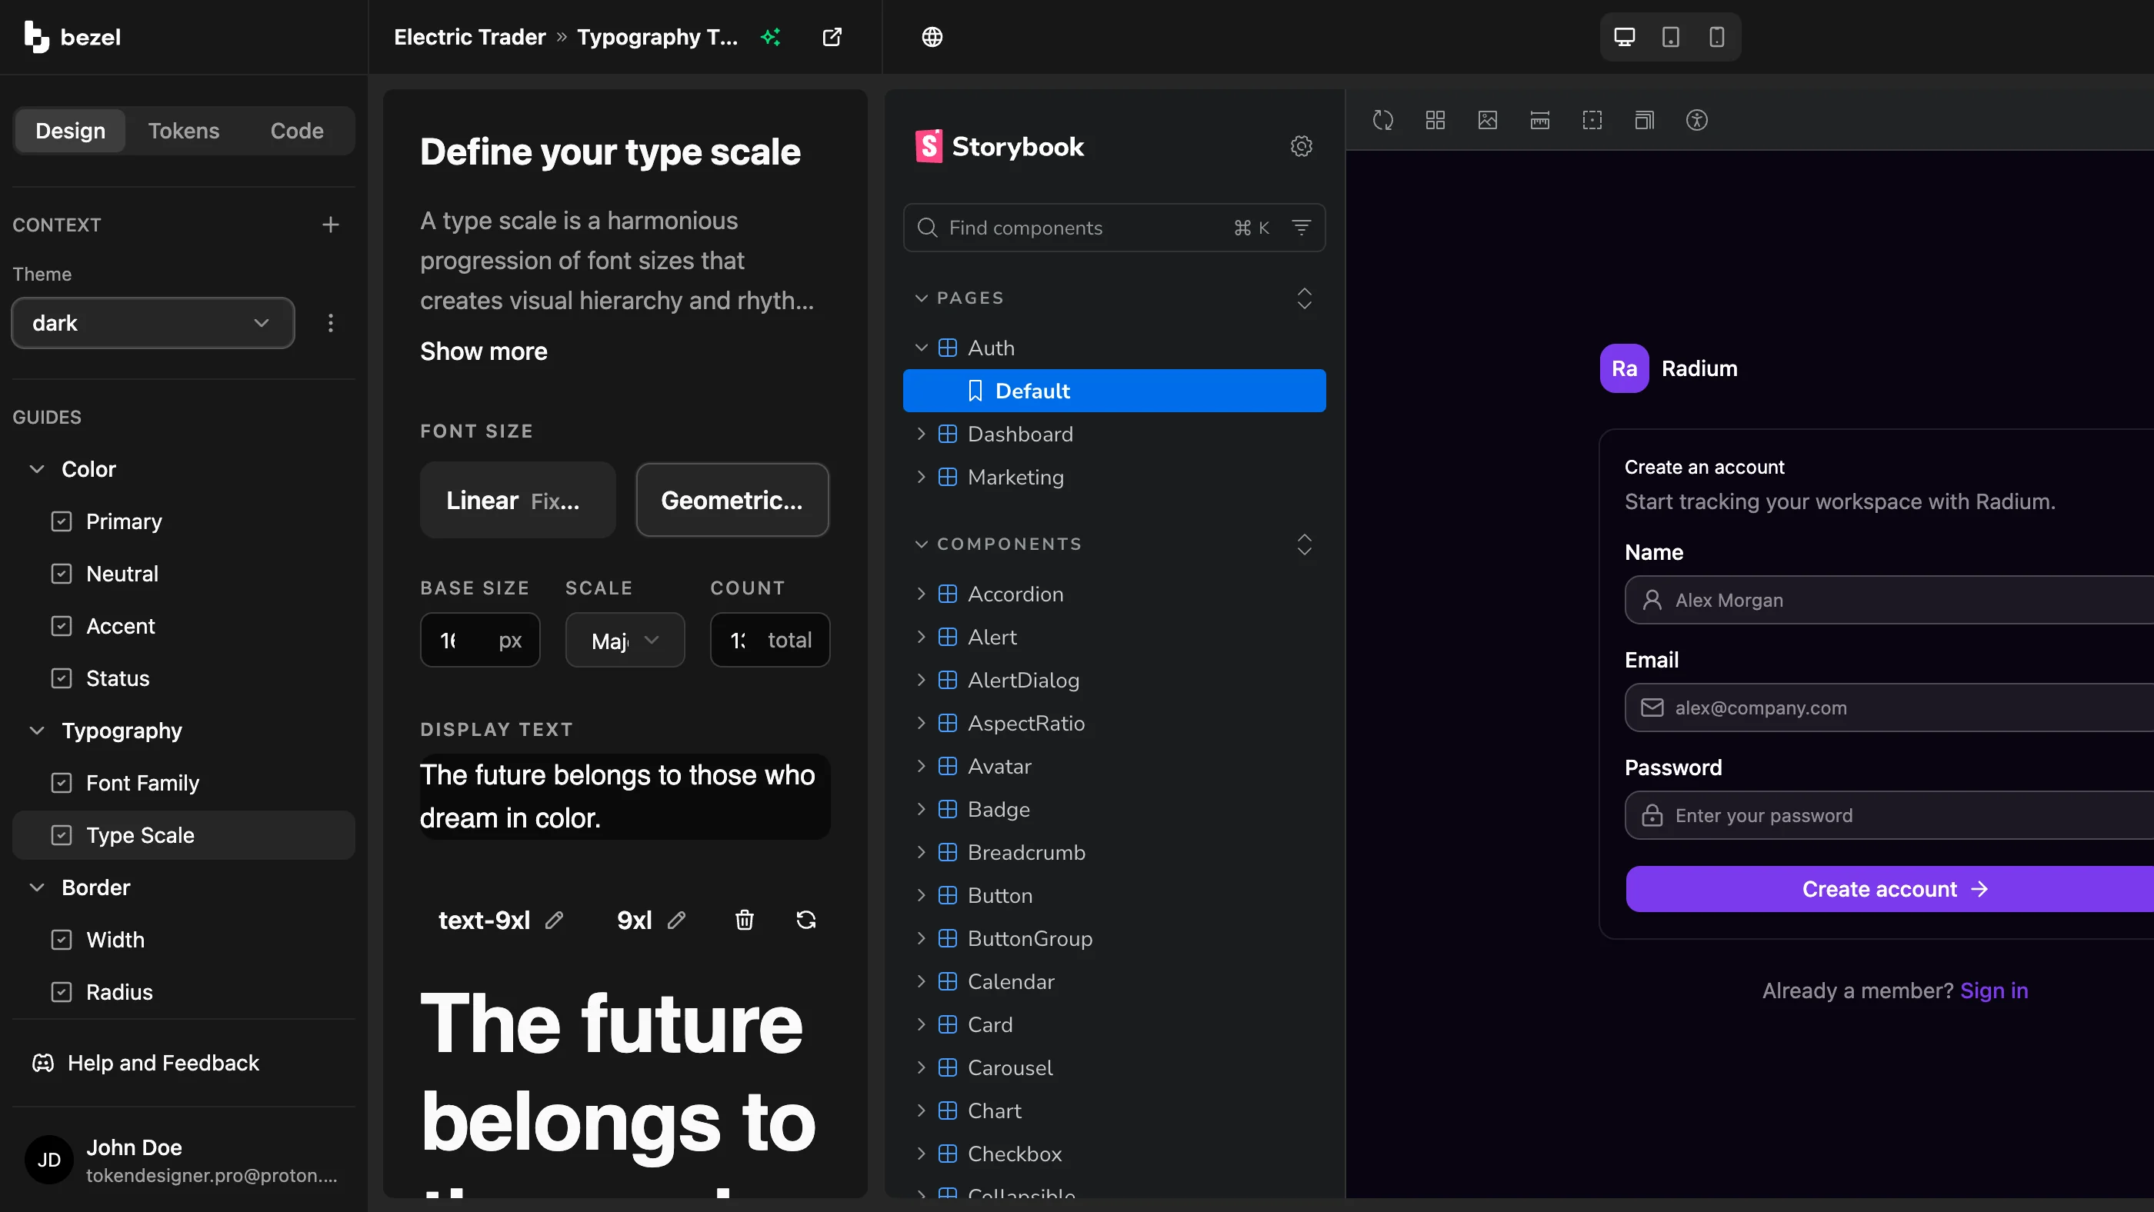Open Help and Feedback

tap(145, 1064)
